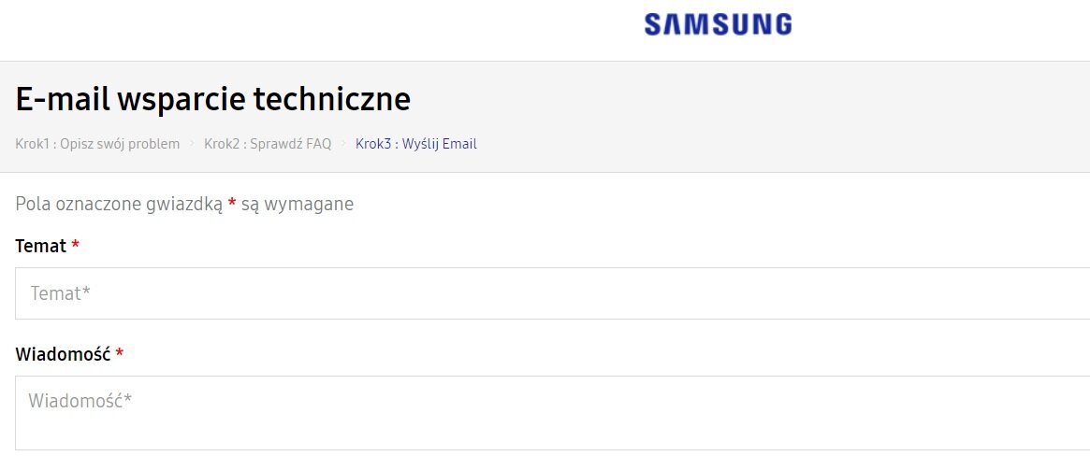The height and width of the screenshot is (470, 1090).
Task: Click the "Pola oznaczone gwiazdką" notice text
Action: pyautogui.click(x=119, y=204)
